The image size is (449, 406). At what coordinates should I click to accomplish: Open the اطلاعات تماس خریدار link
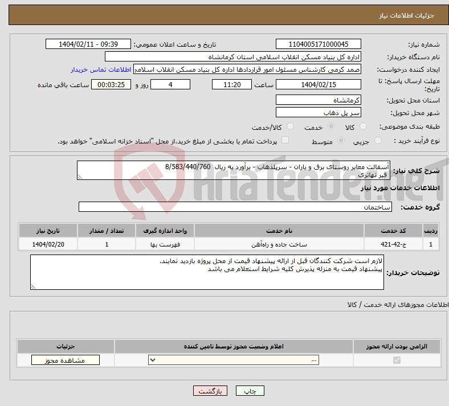[101, 69]
